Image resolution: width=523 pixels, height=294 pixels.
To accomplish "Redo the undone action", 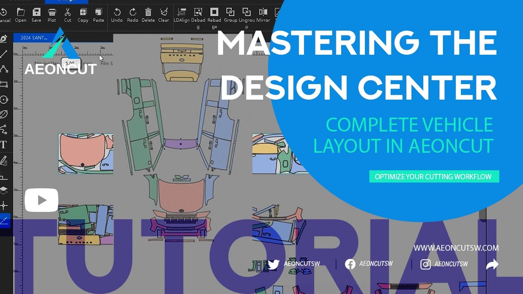I will point(133,15).
